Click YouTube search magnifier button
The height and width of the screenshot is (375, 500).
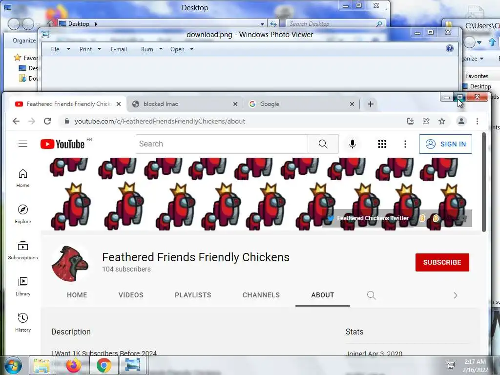tap(323, 144)
